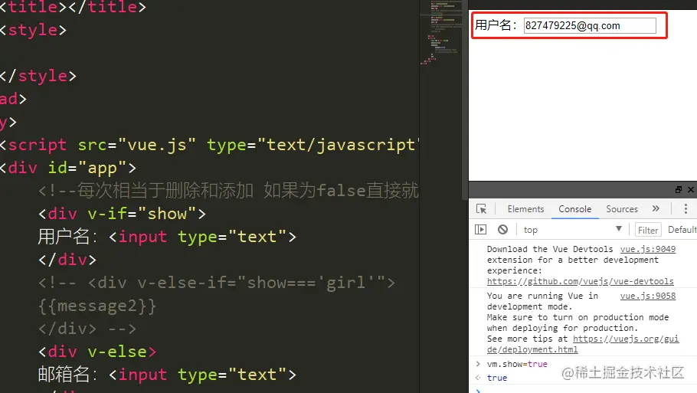Click the vm.show=true console command
697x393 pixels.
[x=517, y=364]
